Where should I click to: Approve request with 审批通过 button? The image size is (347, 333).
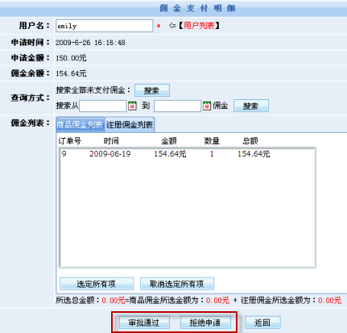(x=144, y=323)
